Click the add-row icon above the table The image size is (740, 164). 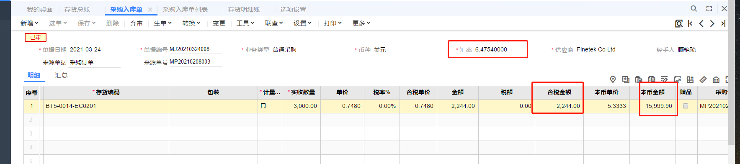pos(626,79)
